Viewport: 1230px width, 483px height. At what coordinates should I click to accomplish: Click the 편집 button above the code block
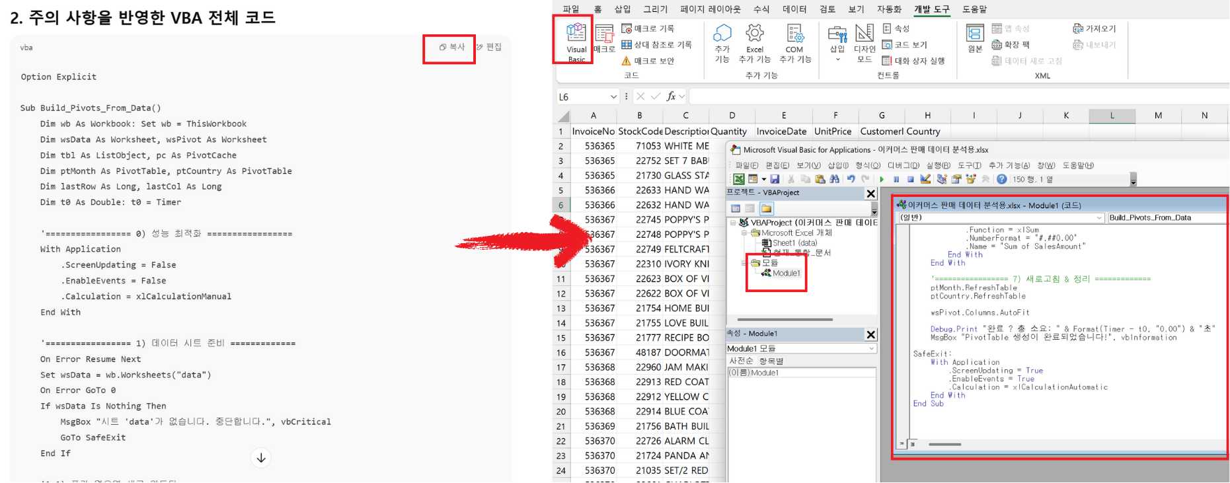pyautogui.click(x=489, y=47)
